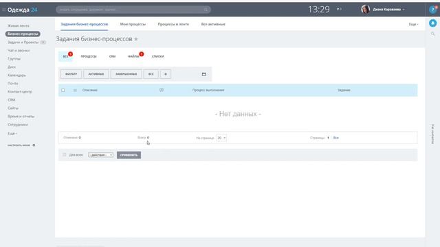Add a new filter with plus button
The image size is (440, 247).
point(166,74)
